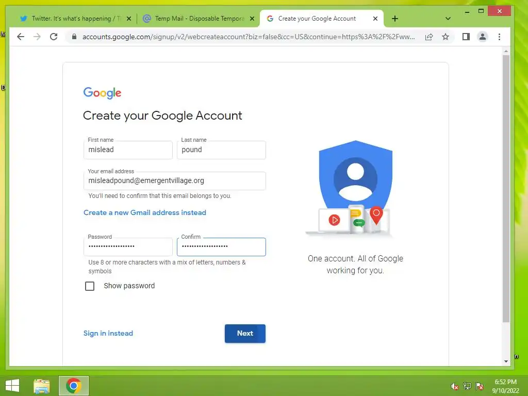Open a new tab with the plus icon

click(395, 19)
